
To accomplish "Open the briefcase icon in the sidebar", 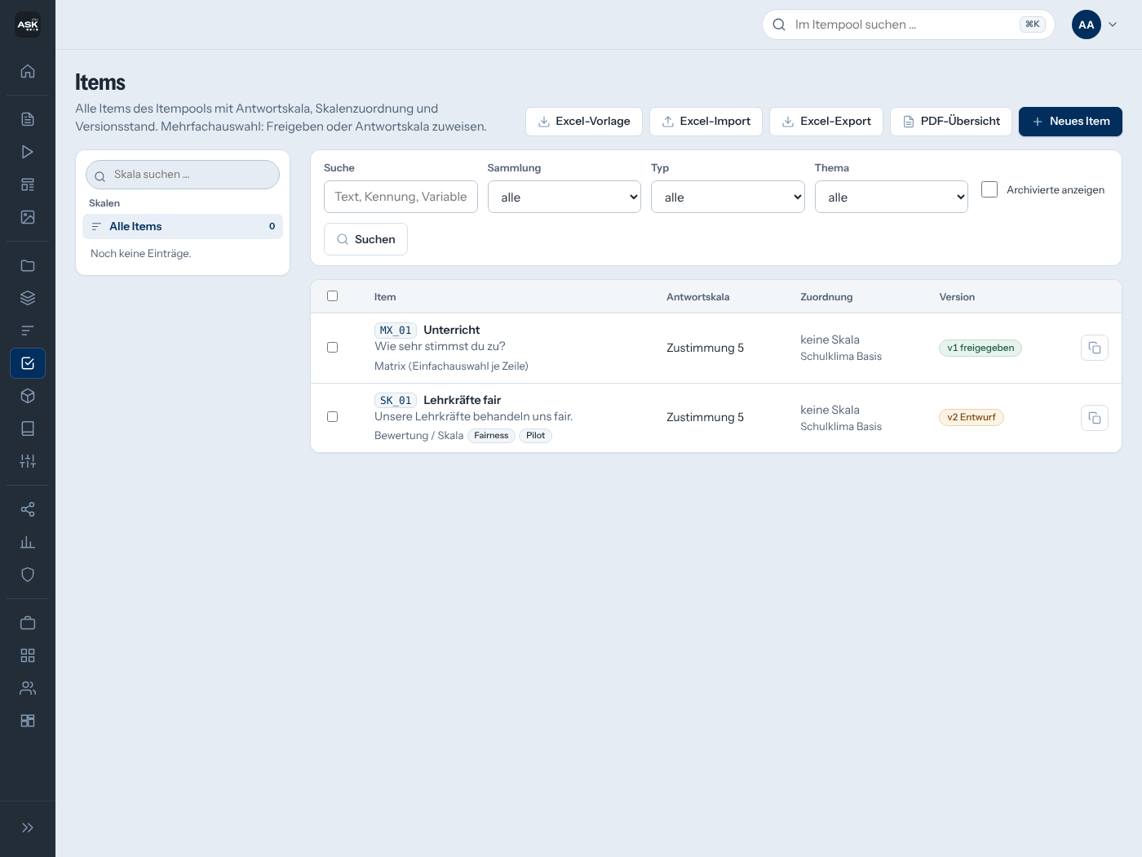I will click(28, 623).
